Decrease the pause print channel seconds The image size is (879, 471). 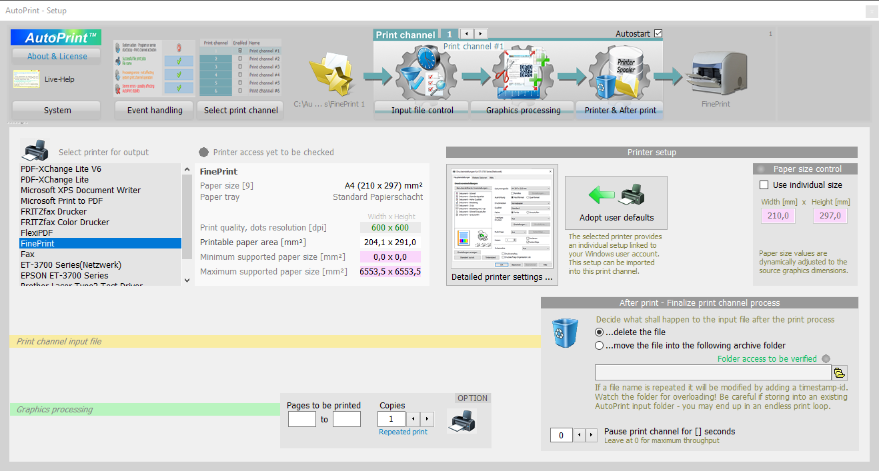click(579, 435)
